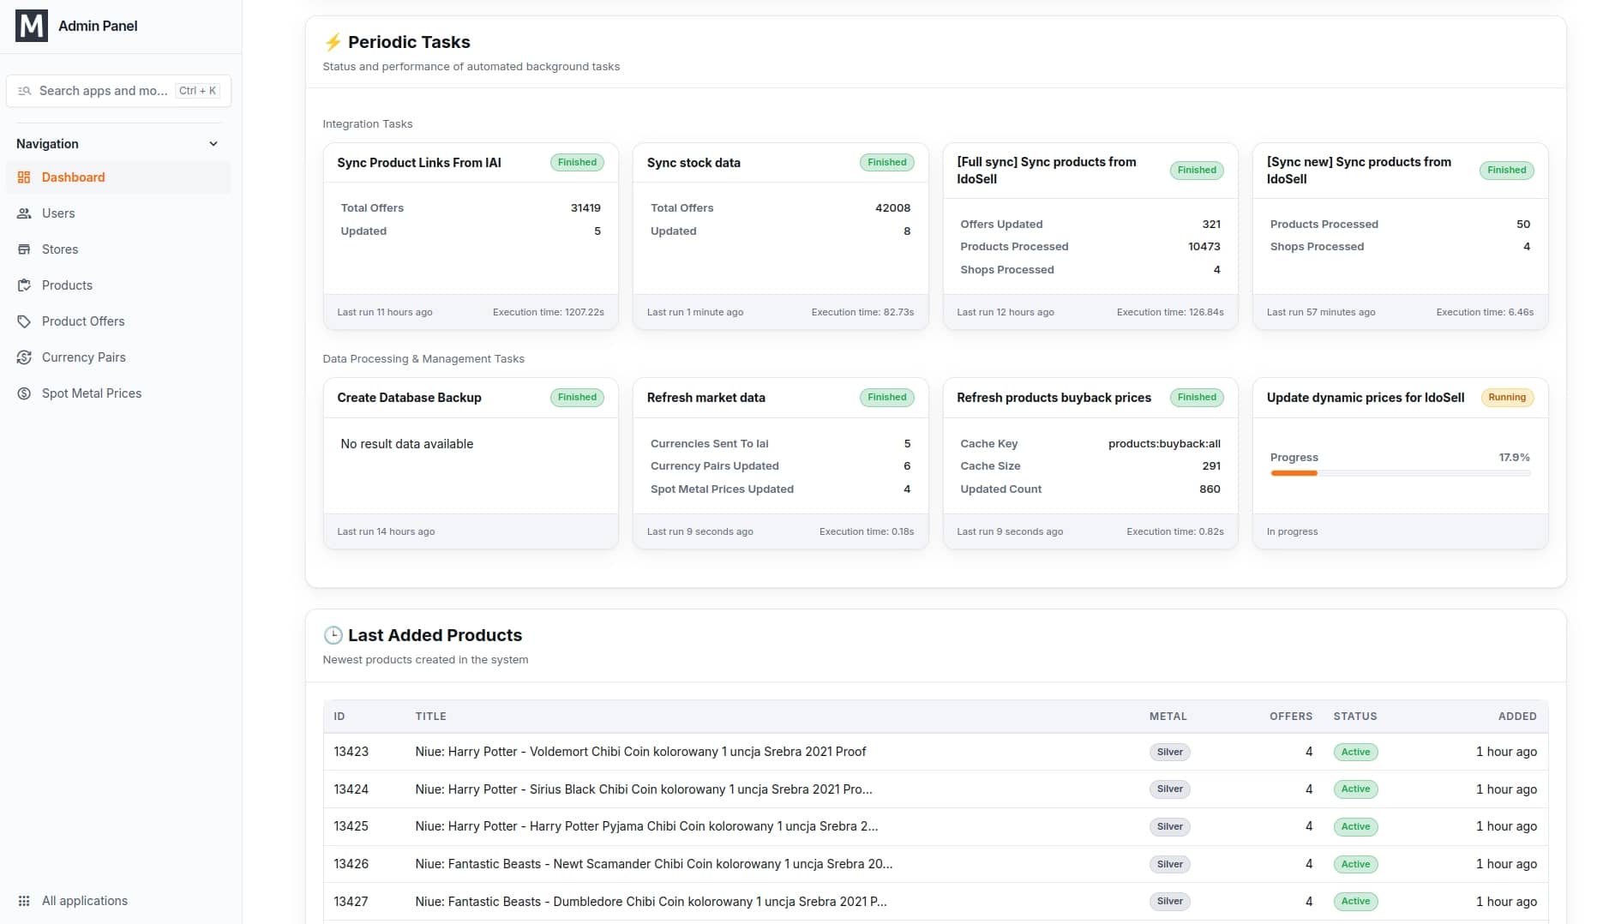This screenshot has width=1615, height=924.
Task: Click the lightning icon beside Periodic Tasks
Action: (333, 41)
